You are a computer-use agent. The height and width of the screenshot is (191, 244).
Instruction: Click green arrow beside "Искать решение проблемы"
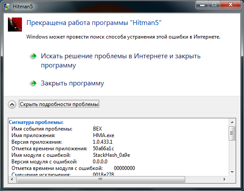point(33,56)
